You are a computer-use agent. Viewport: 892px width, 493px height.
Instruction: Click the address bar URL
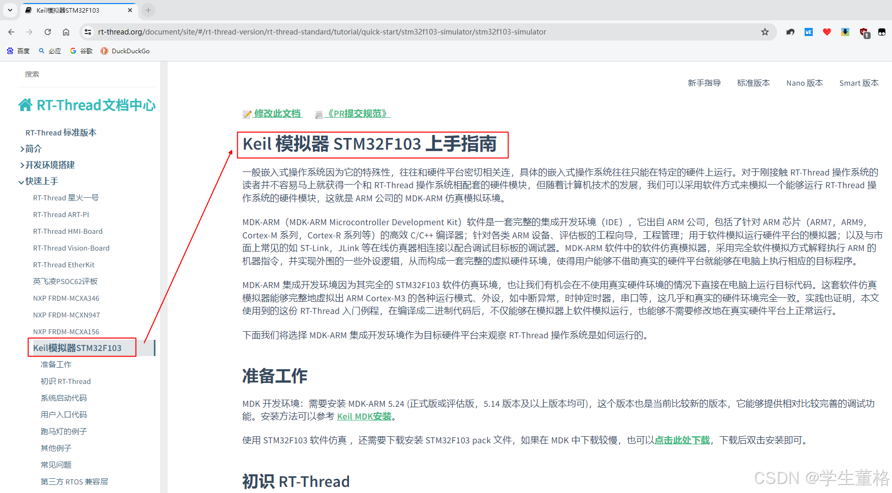(x=322, y=32)
